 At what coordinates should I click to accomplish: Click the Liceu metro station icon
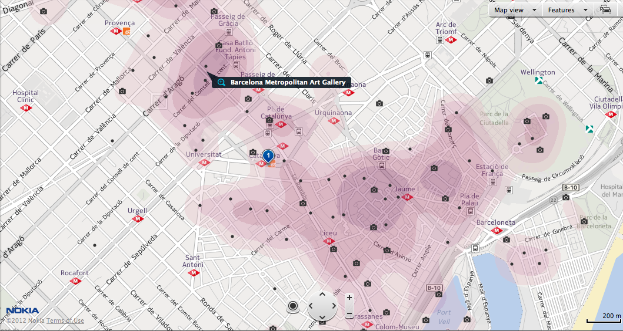pyautogui.click(x=329, y=241)
